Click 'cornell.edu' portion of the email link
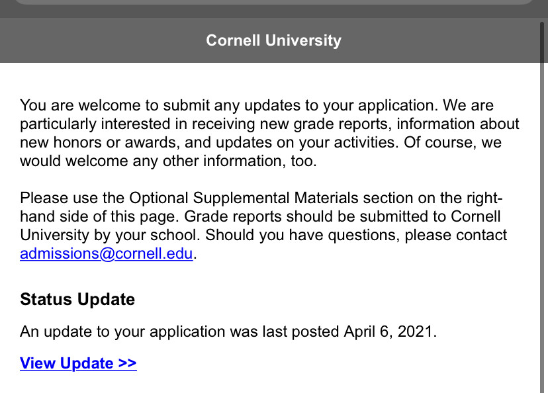Image resolution: width=548 pixels, height=393 pixels. [154, 254]
